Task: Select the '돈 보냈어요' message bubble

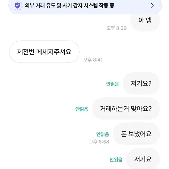Action: [136, 134]
